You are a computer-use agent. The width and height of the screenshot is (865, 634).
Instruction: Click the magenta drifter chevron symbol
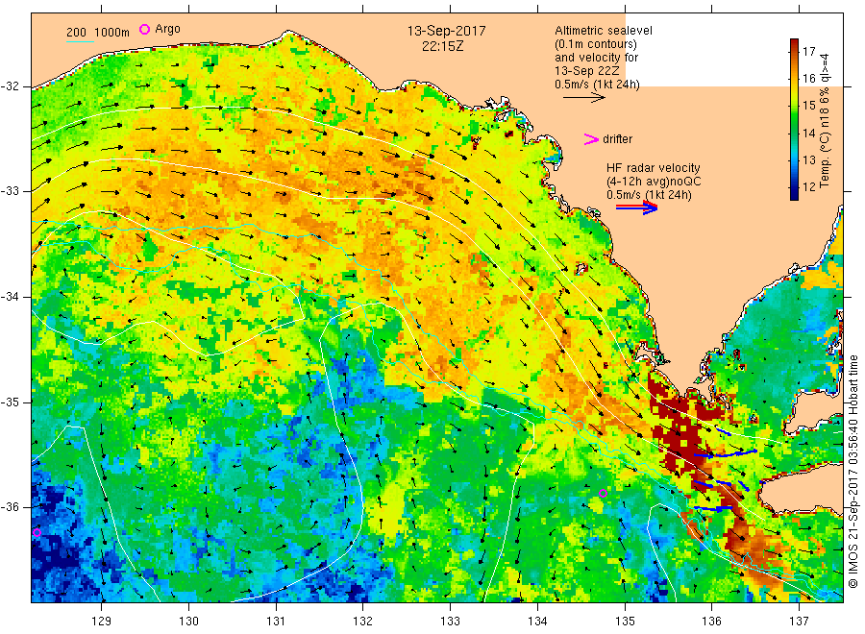click(x=591, y=139)
